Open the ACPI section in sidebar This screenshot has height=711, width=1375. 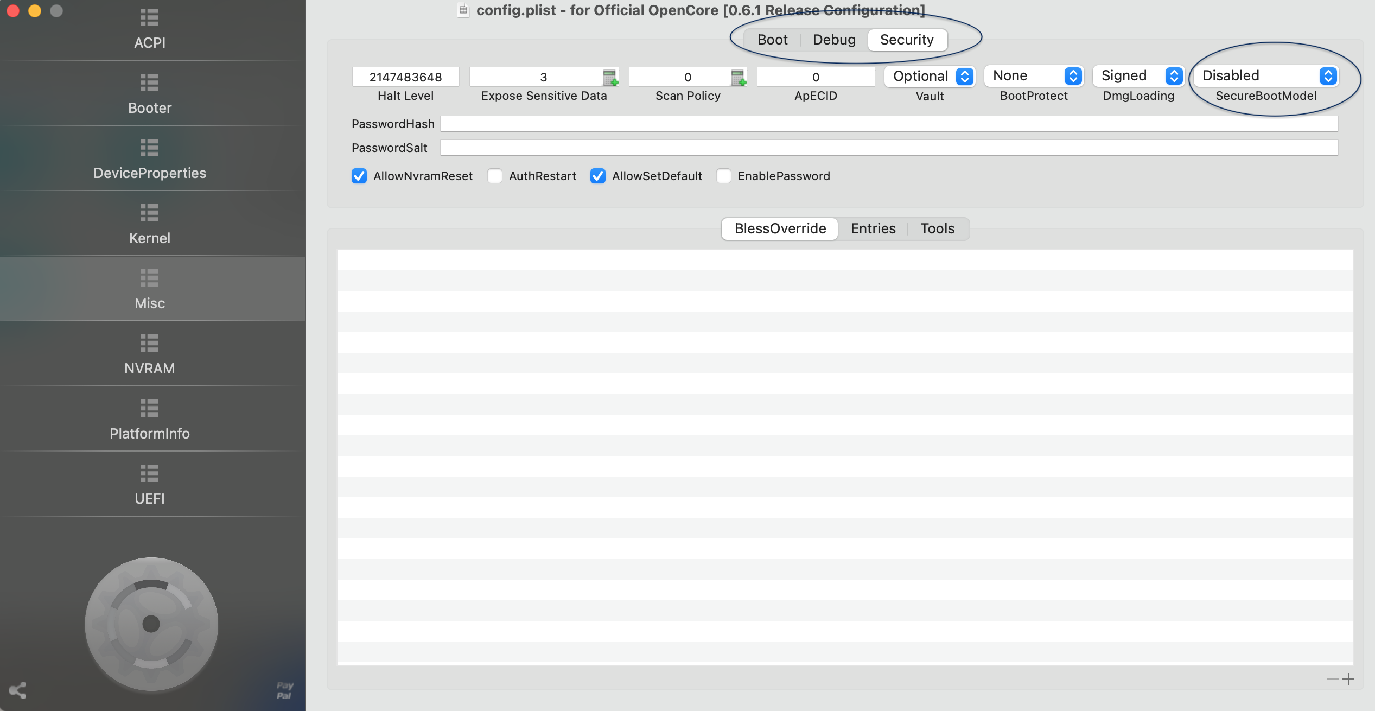150,28
